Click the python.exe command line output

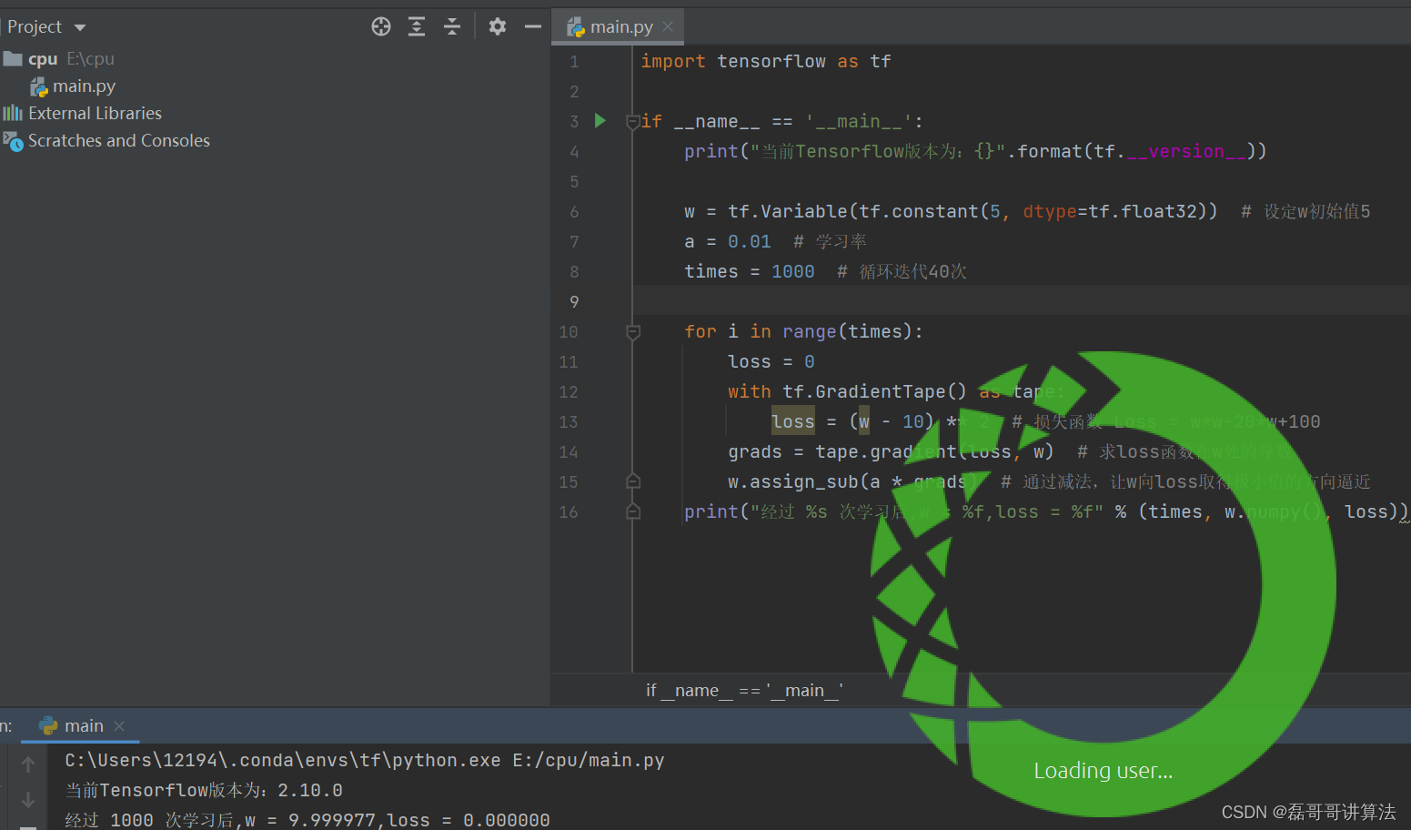(x=365, y=760)
